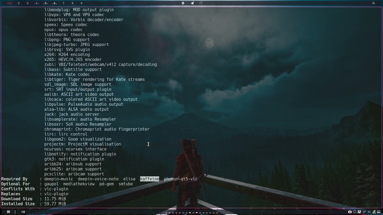Switch to workspace 7
Image resolution: width=383 pixels, height=215 pixels.
pos(63,3)
